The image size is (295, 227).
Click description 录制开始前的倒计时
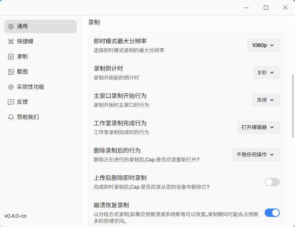pos(116,78)
